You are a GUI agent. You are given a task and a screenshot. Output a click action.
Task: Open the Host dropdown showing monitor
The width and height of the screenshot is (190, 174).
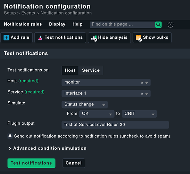pos(106,82)
